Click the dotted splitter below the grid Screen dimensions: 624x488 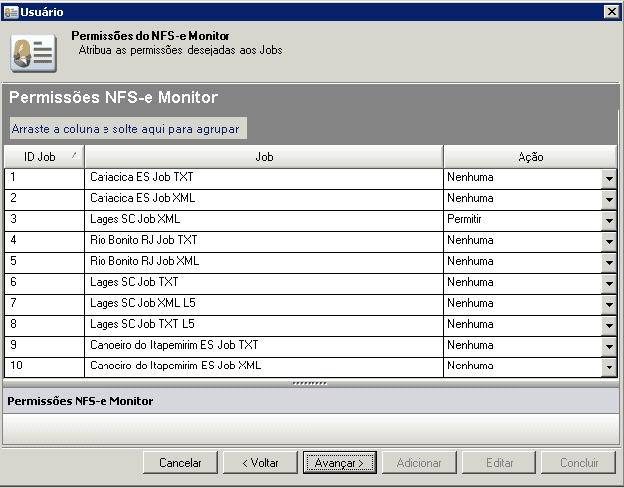(x=311, y=382)
